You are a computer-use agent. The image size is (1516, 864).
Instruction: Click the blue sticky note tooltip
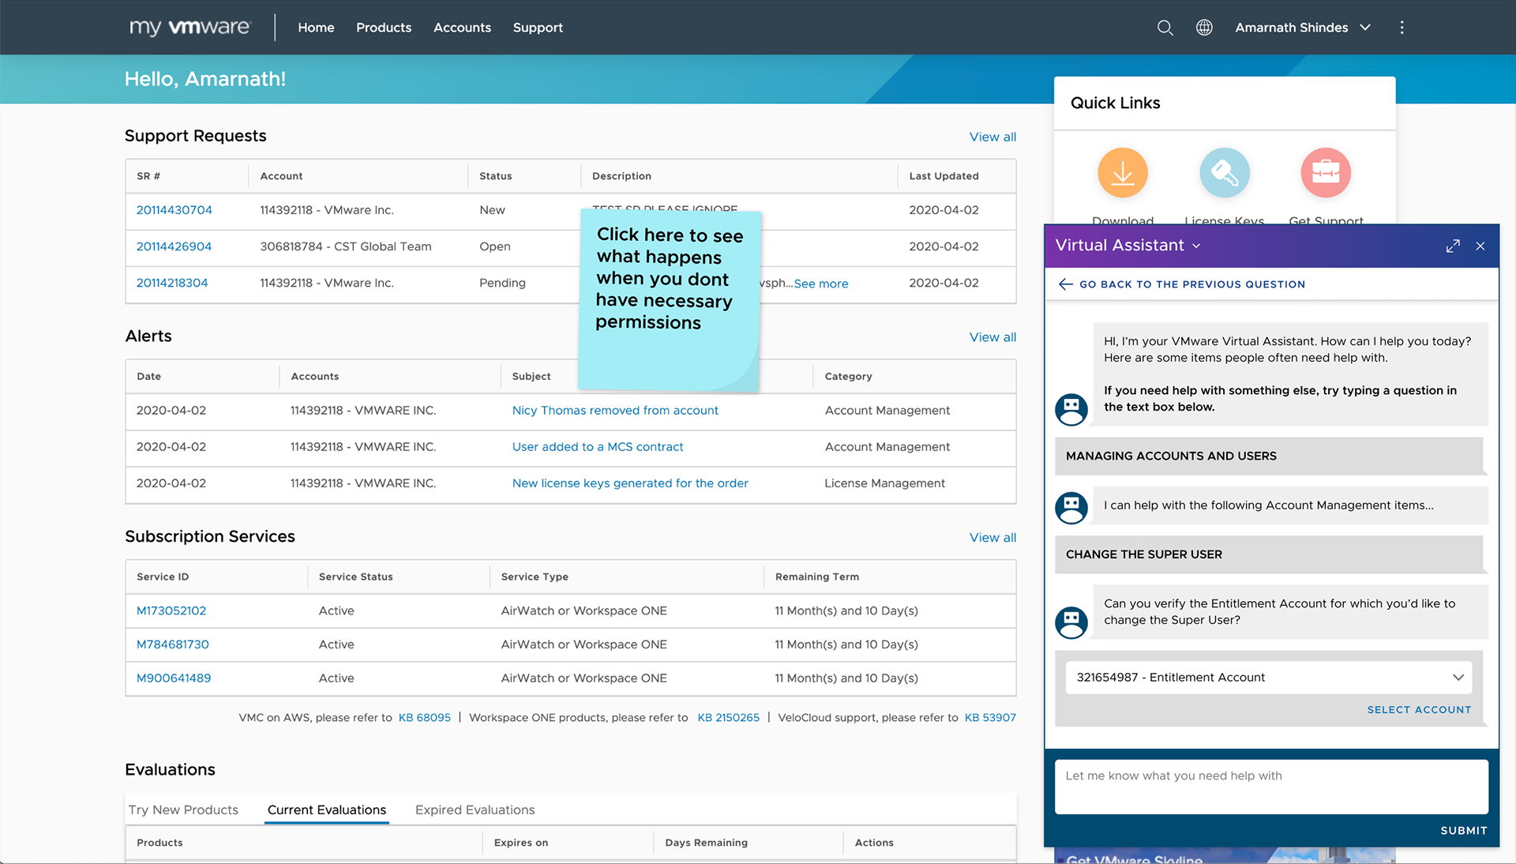[670, 299]
